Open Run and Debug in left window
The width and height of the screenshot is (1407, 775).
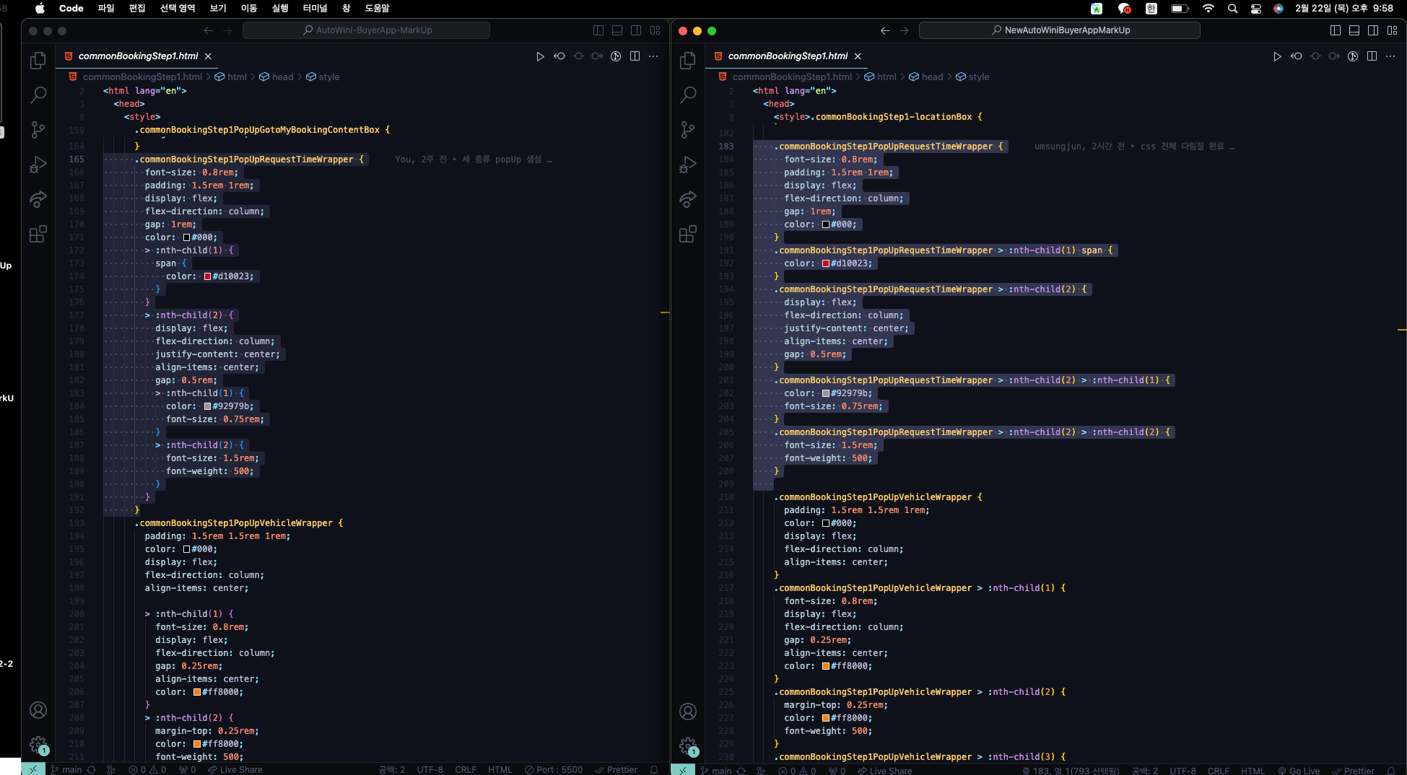point(38,165)
